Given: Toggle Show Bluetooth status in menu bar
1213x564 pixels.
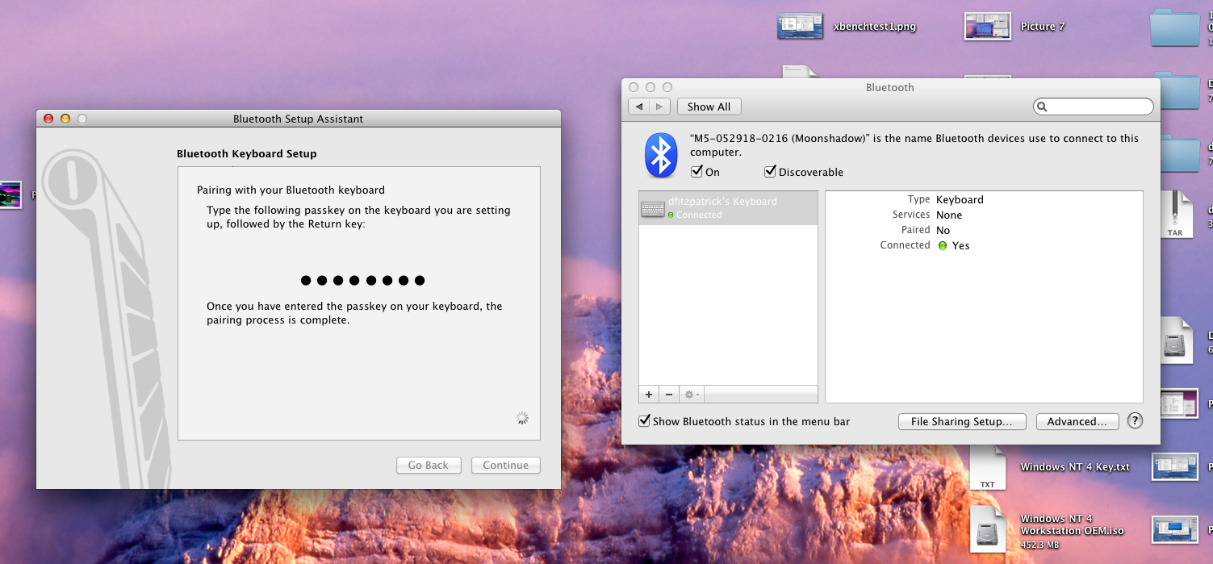Looking at the screenshot, I should coord(644,421).
